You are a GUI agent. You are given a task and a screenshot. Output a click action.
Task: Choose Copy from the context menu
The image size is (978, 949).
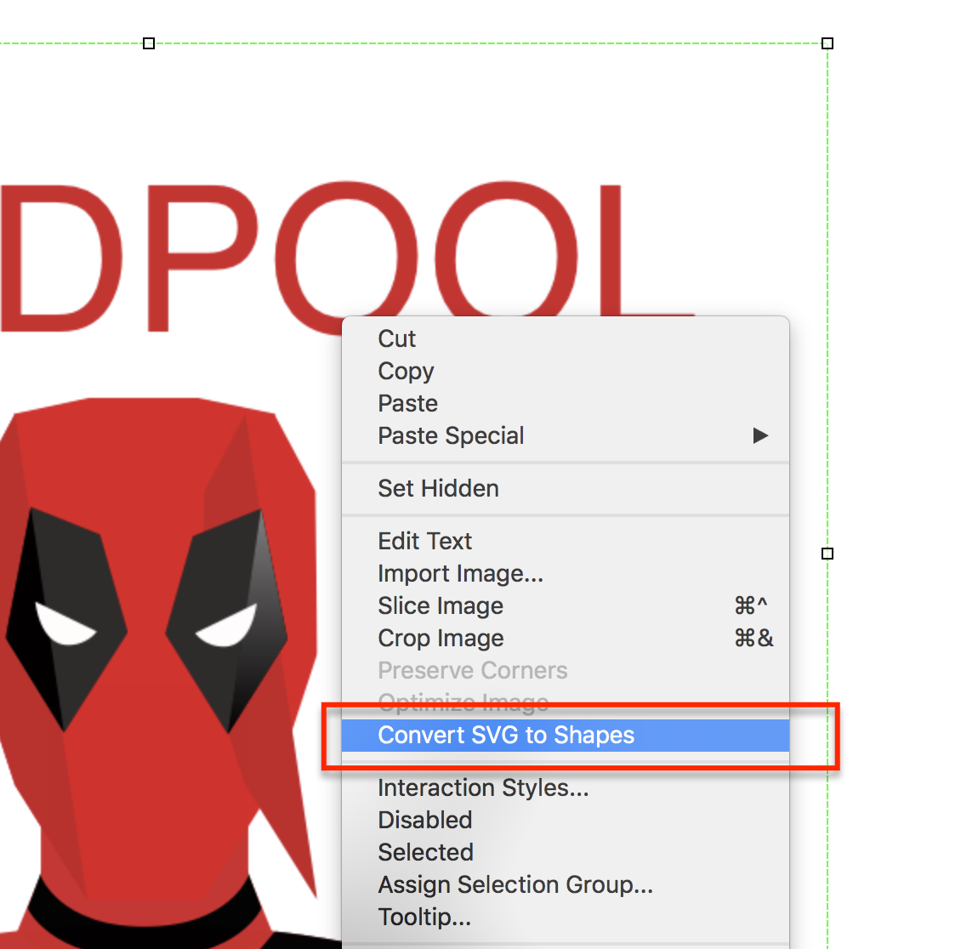565,371
